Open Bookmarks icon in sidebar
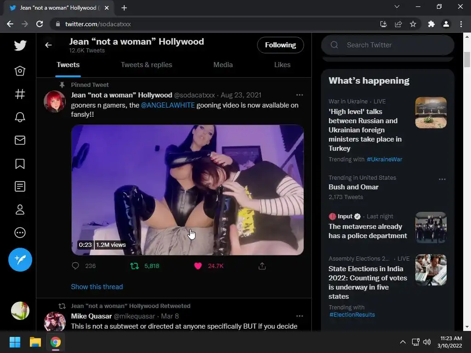 (x=20, y=164)
